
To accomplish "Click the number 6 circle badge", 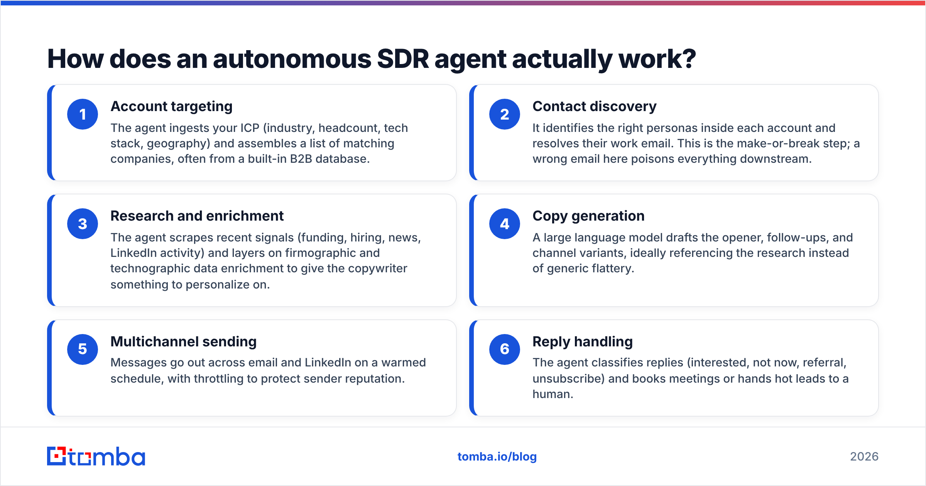I will (505, 349).
